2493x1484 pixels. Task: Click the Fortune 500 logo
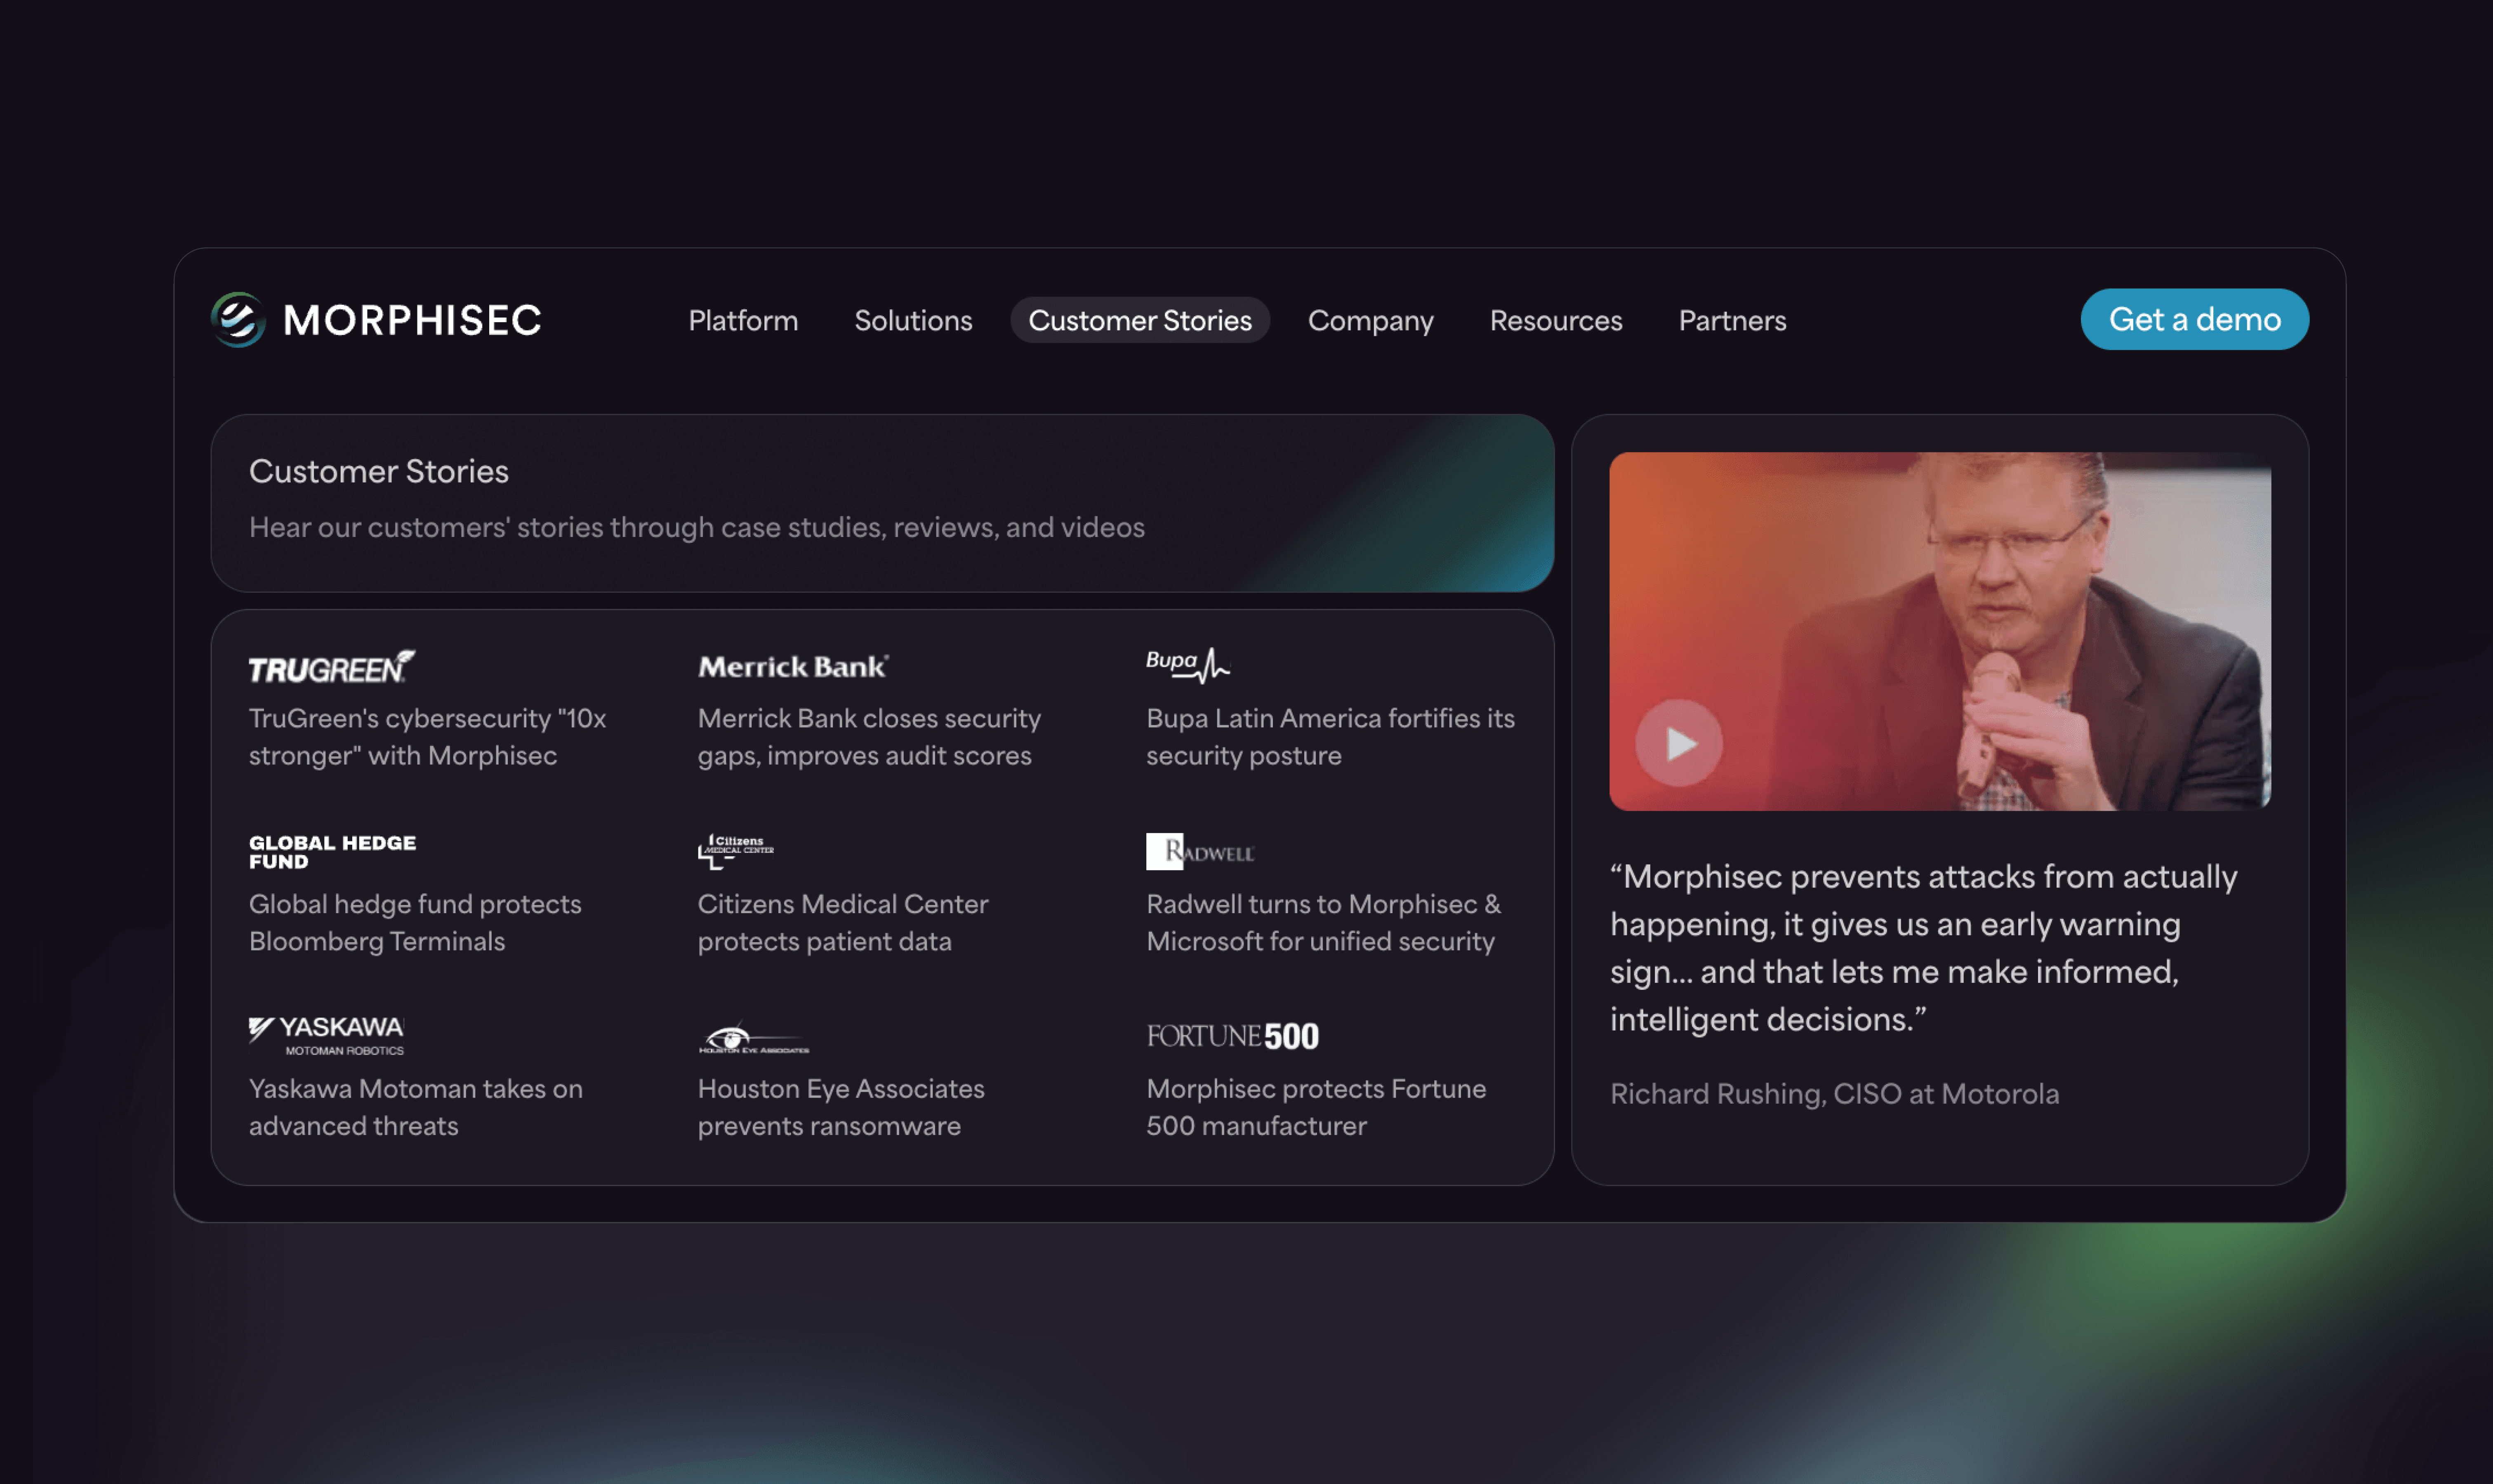pos(1232,1036)
